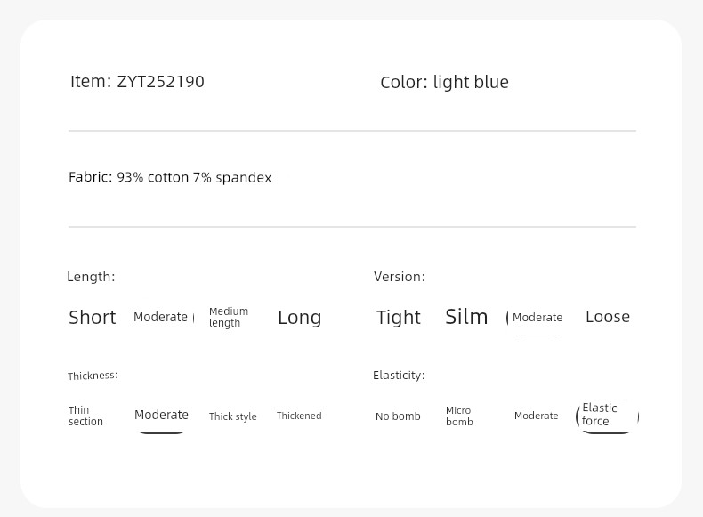Select No bomb elasticity
The image size is (703, 517).
click(398, 416)
